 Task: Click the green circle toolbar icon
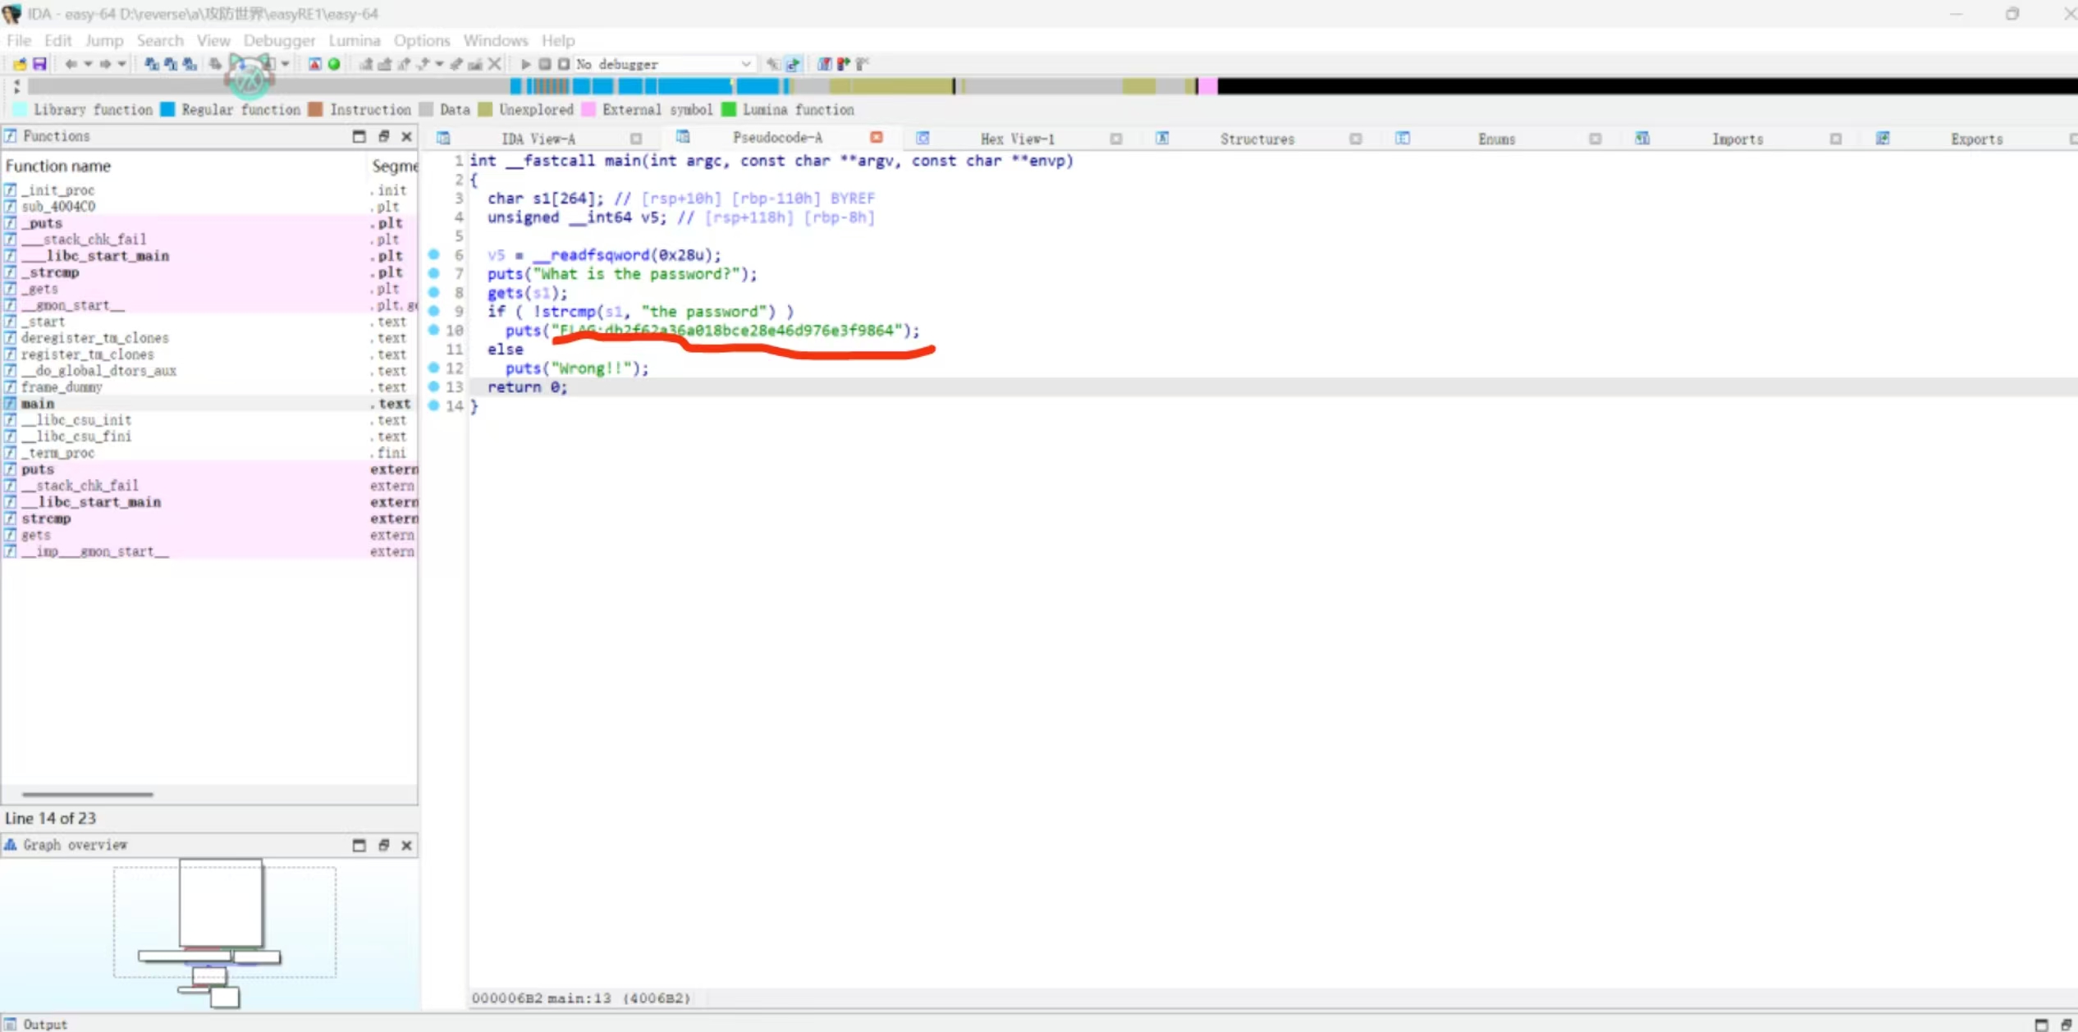click(x=334, y=64)
